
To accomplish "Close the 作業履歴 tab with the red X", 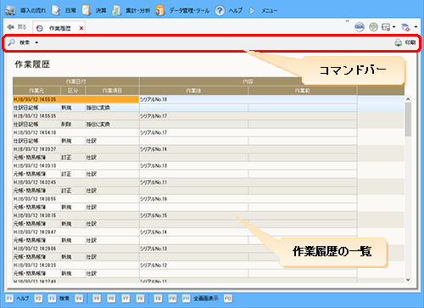I will pos(81,28).
